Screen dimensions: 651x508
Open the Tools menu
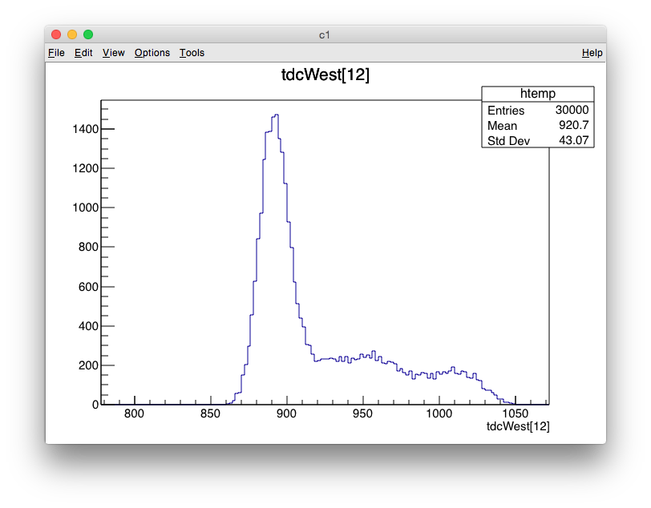click(192, 53)
